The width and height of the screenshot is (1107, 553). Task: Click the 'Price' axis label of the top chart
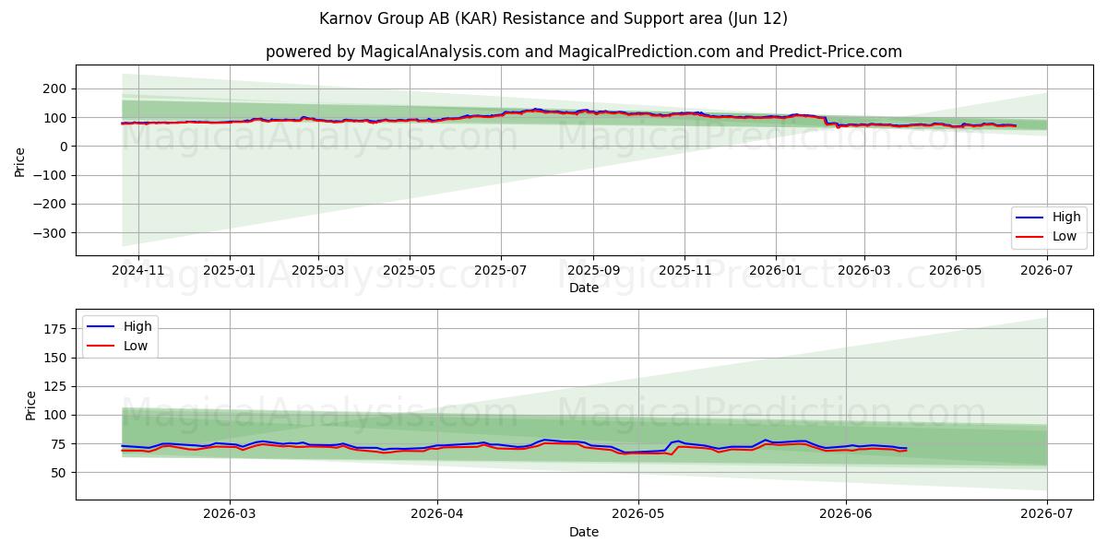click(x=20, y=160)
